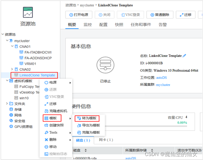Sort by the 磁盘 column arrows
The height and width of the screenshot is (160, 203).
(85, 150)
